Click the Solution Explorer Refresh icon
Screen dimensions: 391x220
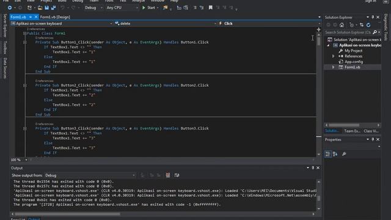point(368,25)
